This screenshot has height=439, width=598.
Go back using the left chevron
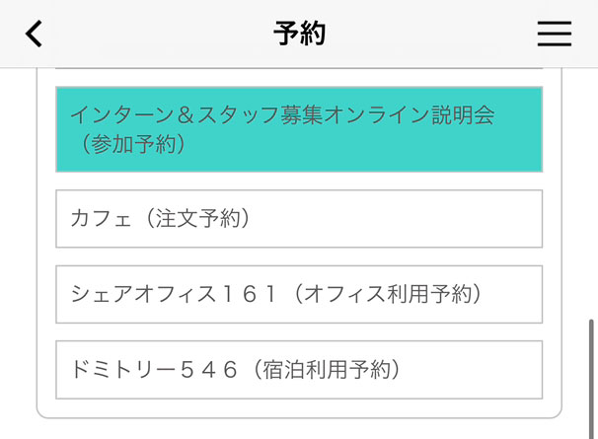(x=35, y=35)
